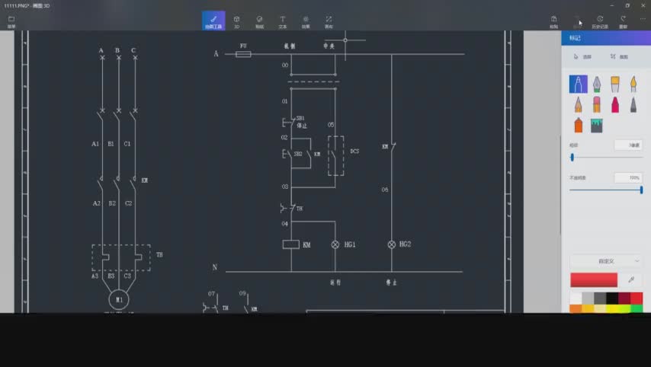Choose the orange color swatch
The width and height of the screenshot is (651, 367).
(576, 308)
